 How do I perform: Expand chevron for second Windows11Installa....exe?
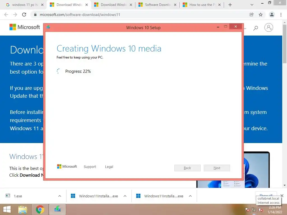pos(190,196)
